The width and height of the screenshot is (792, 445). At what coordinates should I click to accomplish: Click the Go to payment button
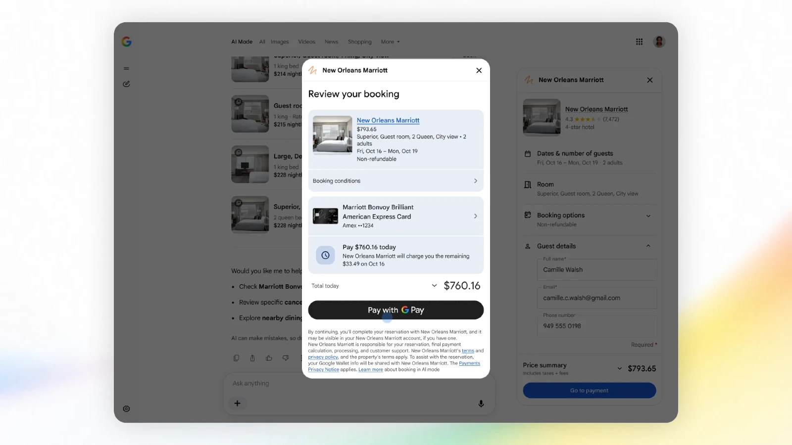[590, 391]
